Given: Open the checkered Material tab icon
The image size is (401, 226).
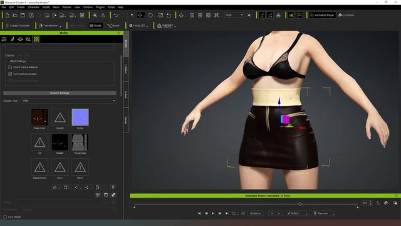Looking at the screenshot, I should coord(36,39).
